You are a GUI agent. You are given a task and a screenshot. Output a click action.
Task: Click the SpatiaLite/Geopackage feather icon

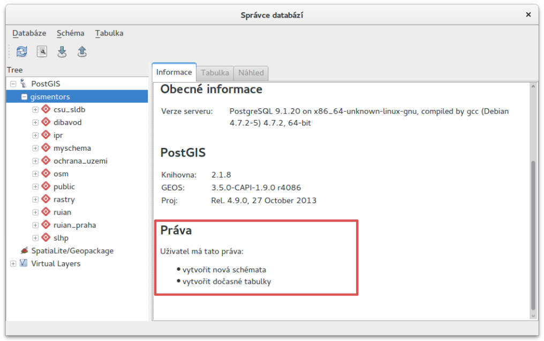(x=24, y=250)
